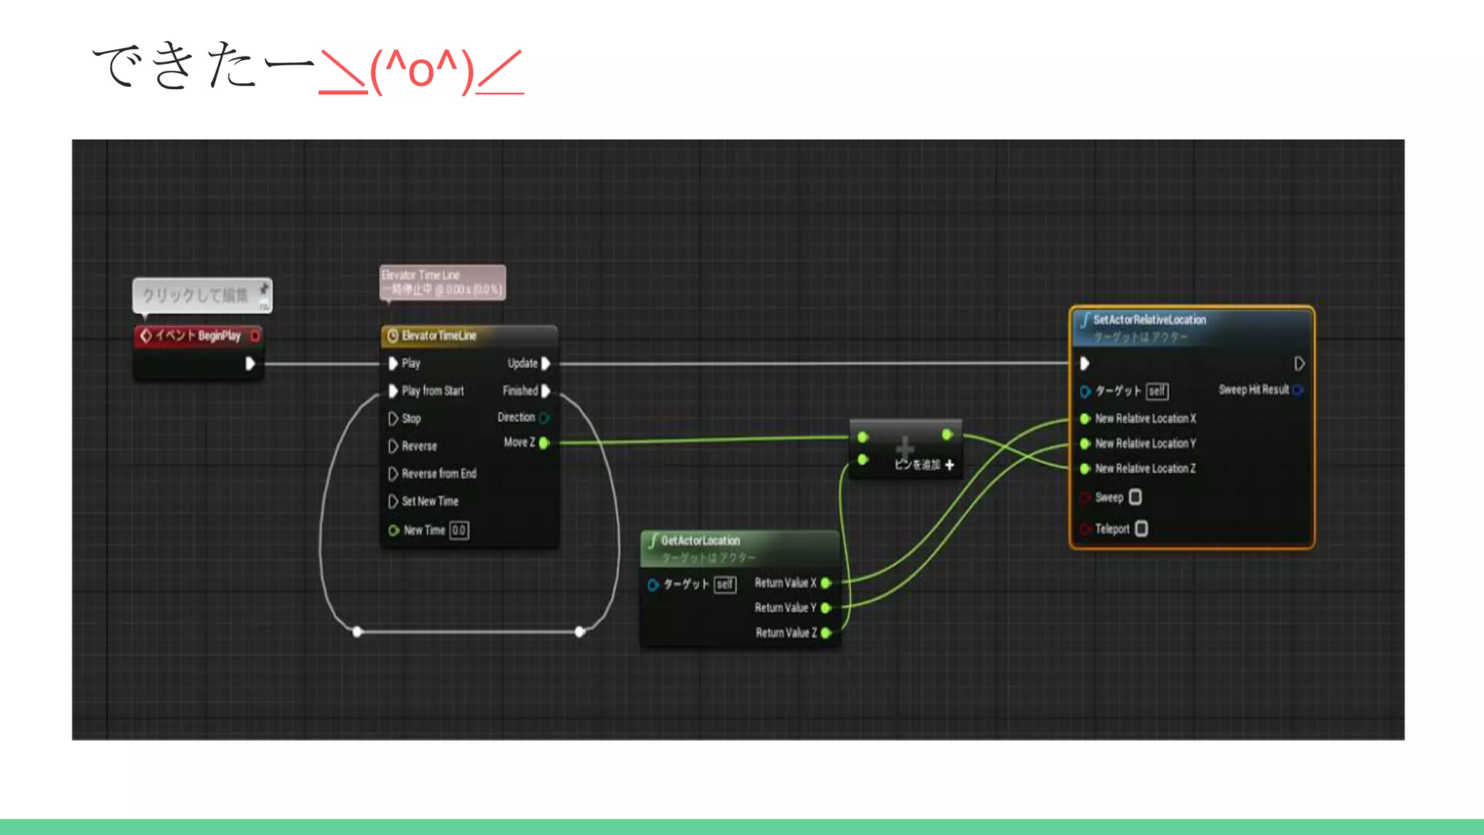
Task: Select the GetActorLocation node header
Action: (x=700, y=541)
